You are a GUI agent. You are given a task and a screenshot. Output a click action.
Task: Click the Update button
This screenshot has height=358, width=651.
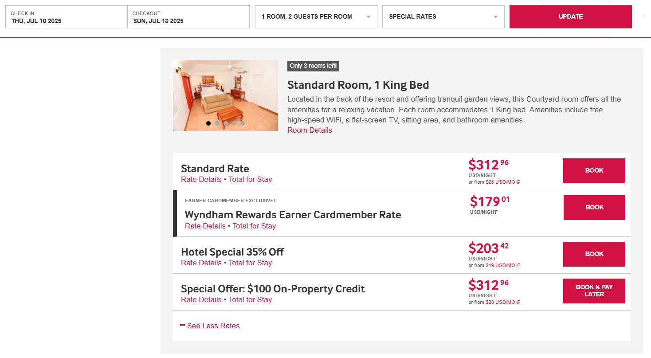[570, 16]
